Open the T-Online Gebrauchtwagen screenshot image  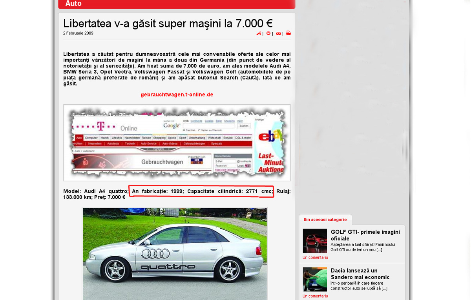coord(177,143)
